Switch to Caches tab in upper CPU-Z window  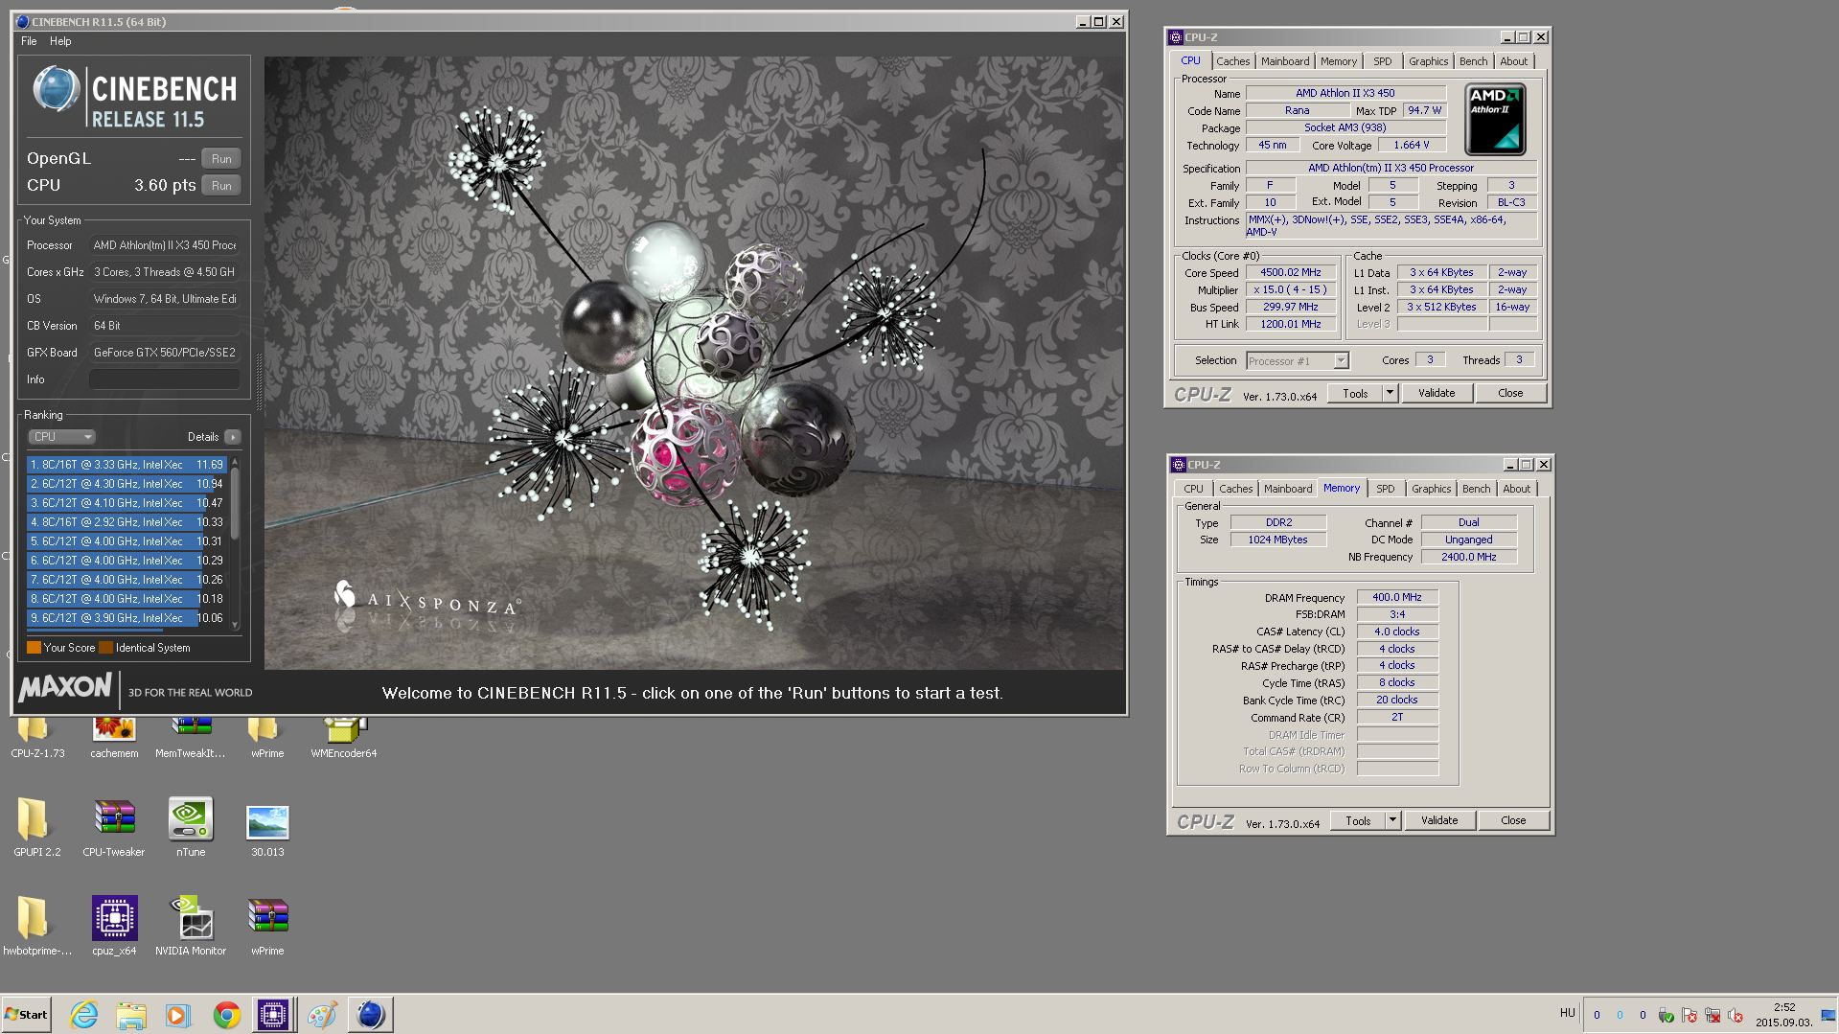tap(1232, 61)
